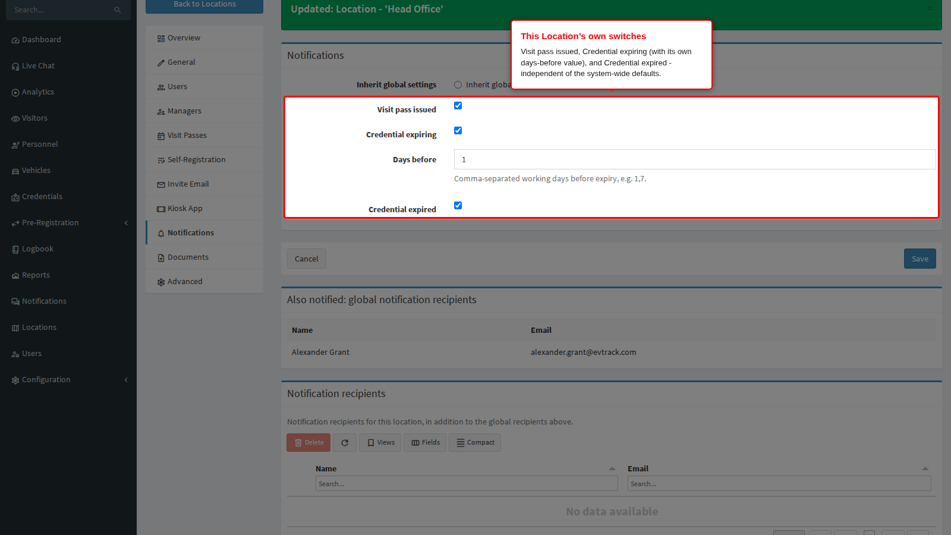Go to Analytics section
951x535 pixels.
click(33, 92)
